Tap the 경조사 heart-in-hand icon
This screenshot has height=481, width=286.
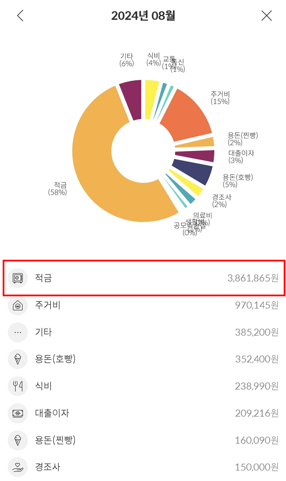point(18,467)
